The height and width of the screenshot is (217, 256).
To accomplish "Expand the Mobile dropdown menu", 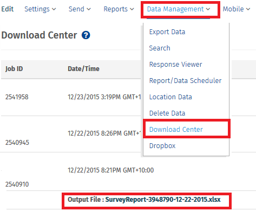I will click(x=237, y=9).
